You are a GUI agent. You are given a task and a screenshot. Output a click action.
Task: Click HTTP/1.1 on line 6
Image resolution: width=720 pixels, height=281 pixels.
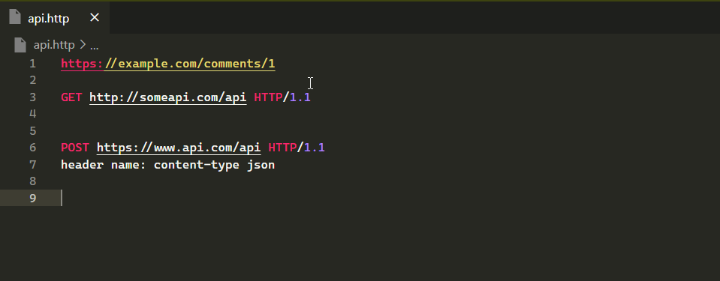[x=297, y=148]
